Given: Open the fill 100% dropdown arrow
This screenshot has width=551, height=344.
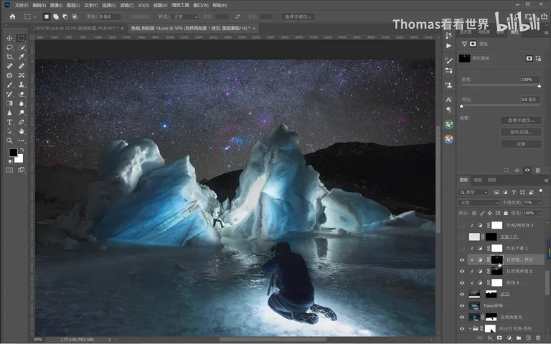Looking at the screenshot, I should (540, 213).
